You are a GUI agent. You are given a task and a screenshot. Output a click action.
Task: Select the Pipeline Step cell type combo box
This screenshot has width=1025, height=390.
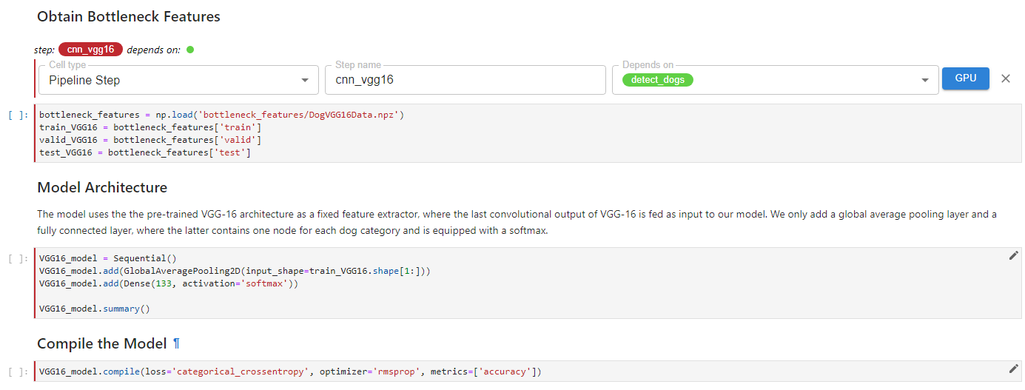click(170, 80)
